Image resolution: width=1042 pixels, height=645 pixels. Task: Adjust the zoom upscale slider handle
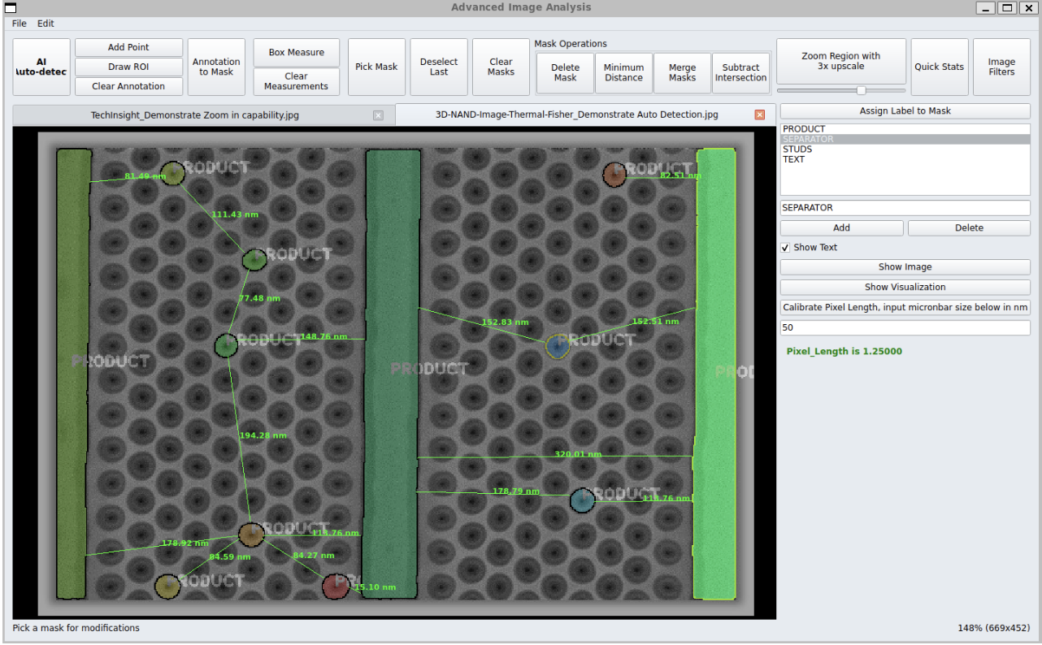coord(862,90)
